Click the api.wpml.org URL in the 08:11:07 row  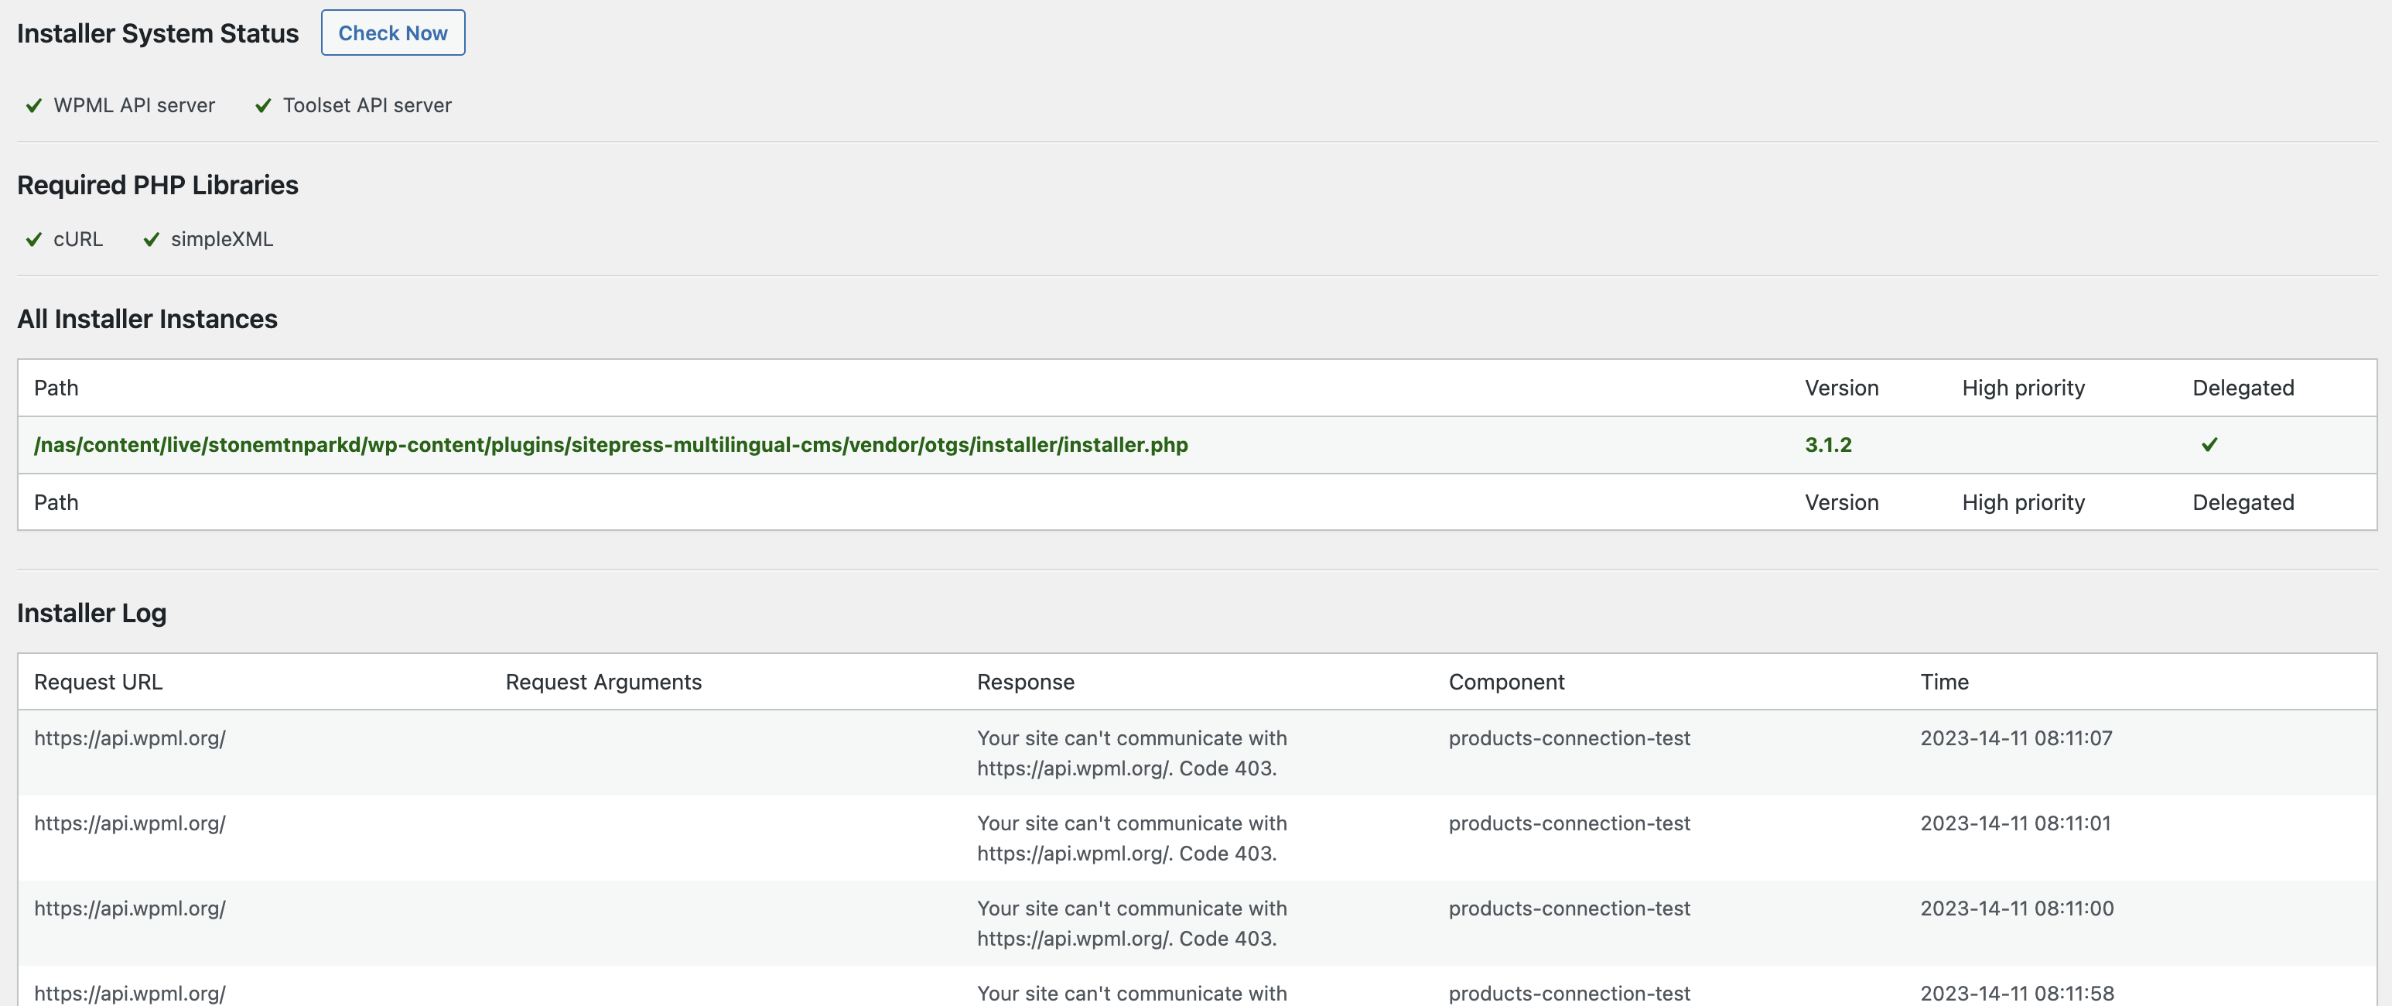130,738
